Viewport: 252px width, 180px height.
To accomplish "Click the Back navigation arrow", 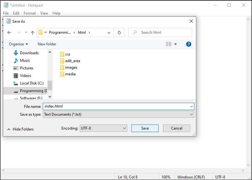I will pos(9,32).
